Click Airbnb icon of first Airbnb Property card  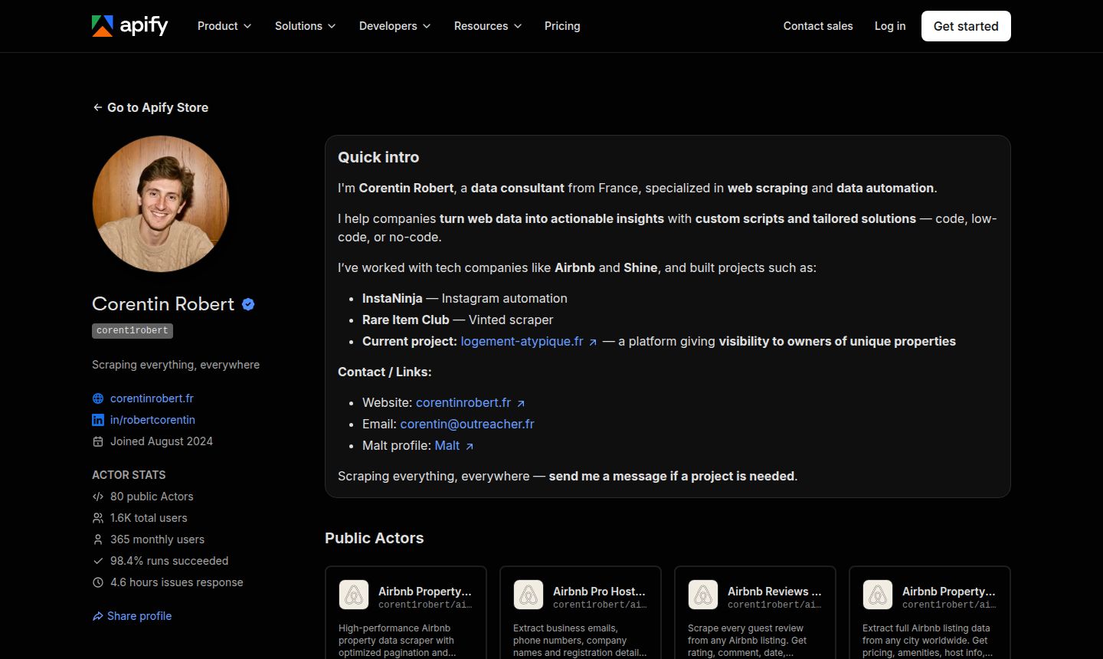coord(354,595)
